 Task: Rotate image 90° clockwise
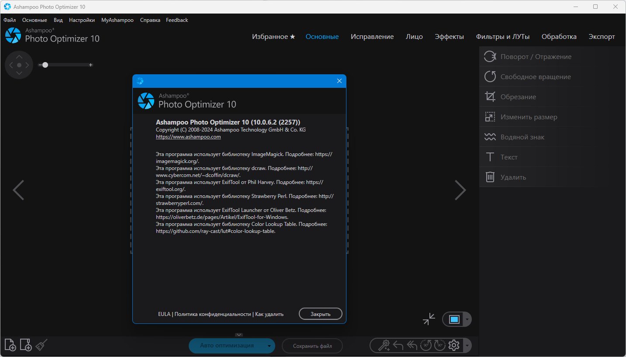(x=439, y=345)
